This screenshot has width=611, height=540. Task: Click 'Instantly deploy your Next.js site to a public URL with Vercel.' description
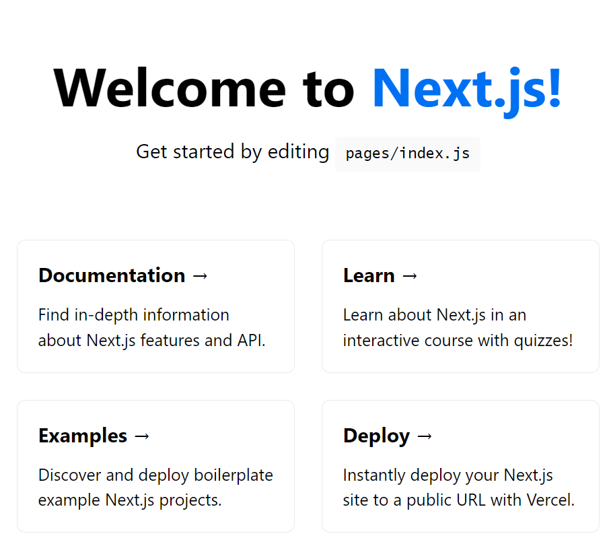[459, 487]
